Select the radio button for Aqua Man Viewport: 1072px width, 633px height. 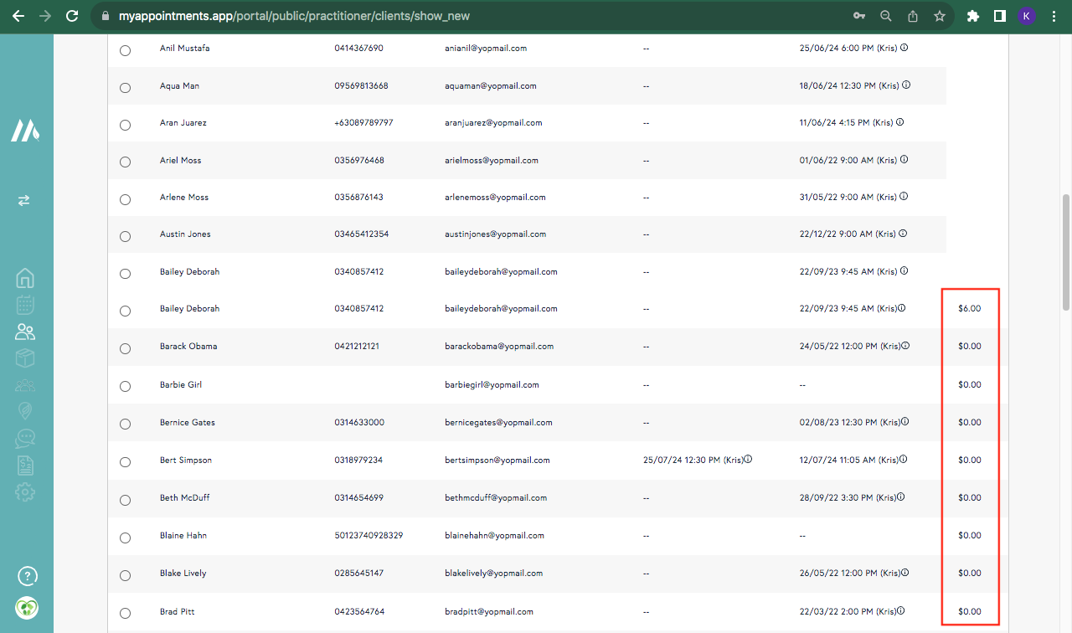[x=125, y=87]
